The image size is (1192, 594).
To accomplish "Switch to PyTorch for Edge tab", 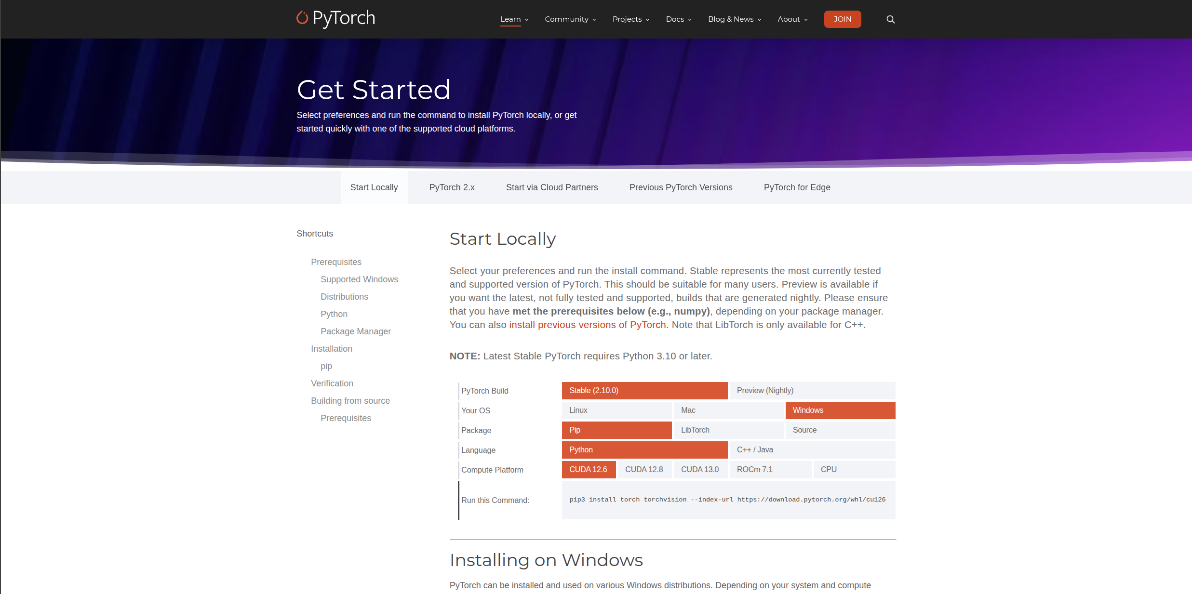I will [x=797, y=187].
